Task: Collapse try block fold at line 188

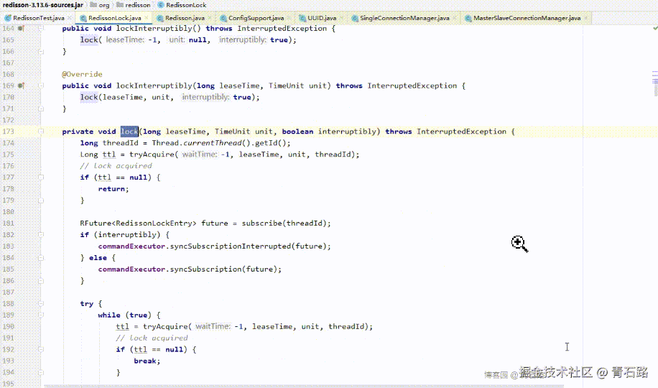Action: tap(41, 304)
